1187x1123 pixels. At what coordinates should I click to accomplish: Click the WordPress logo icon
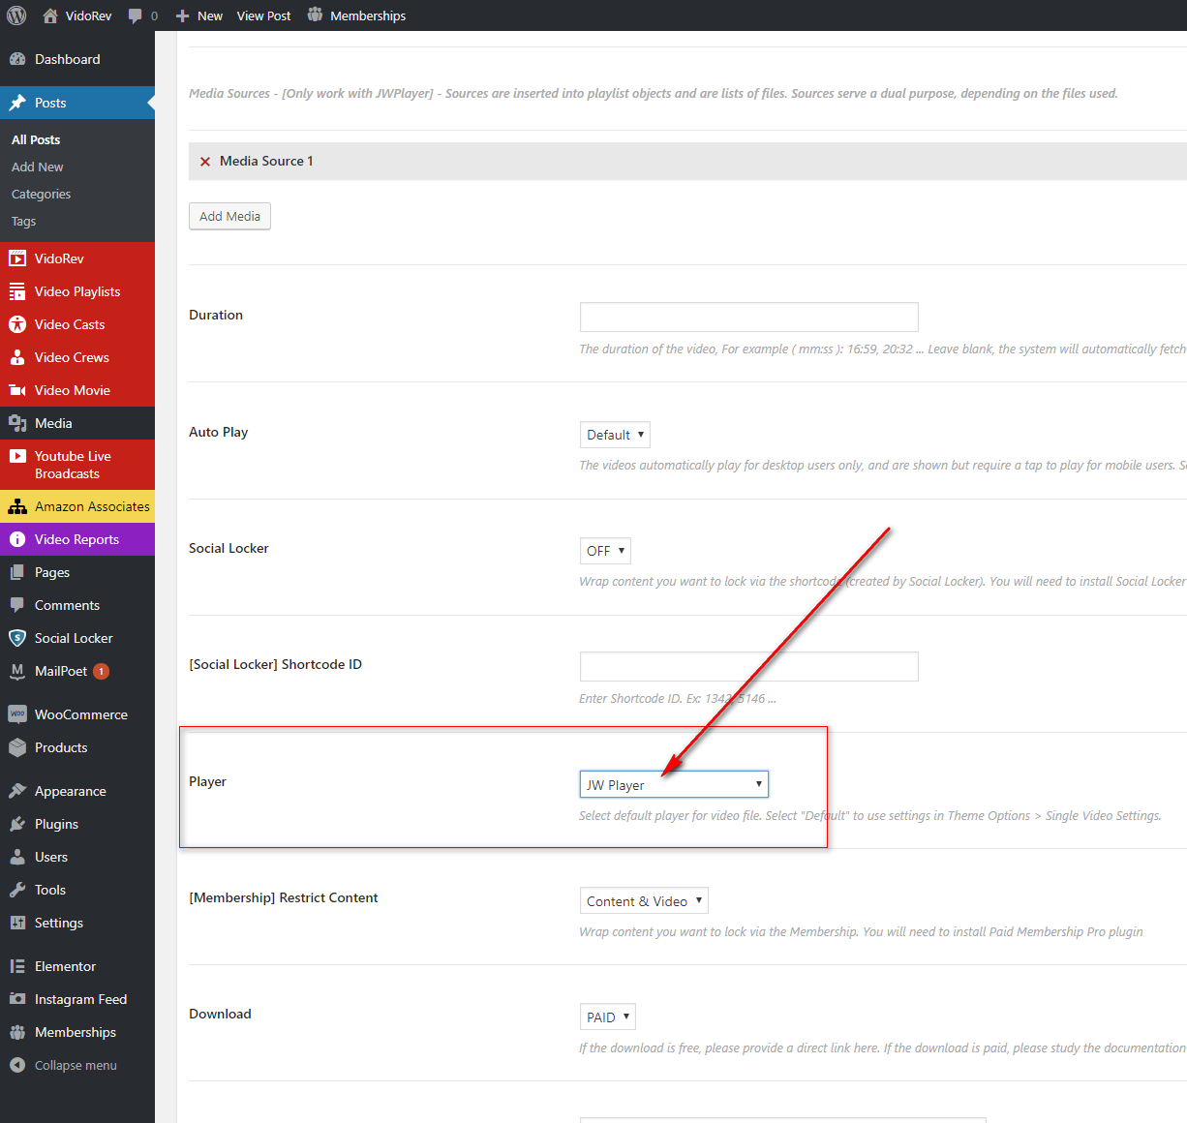[x=16, y=15]
